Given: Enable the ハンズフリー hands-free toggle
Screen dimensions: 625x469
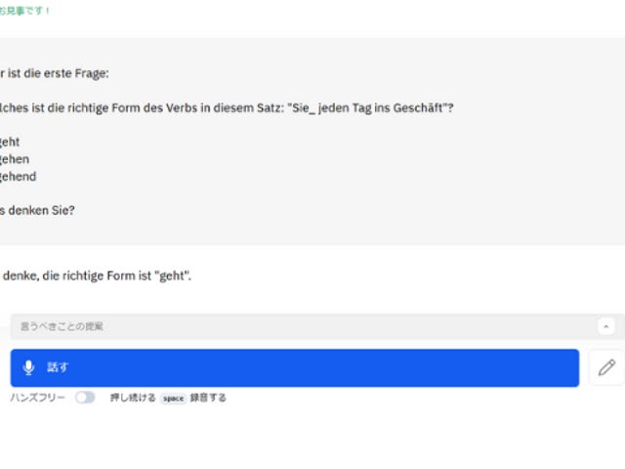Looking at the screenshot, I should [x=85, y=398].
